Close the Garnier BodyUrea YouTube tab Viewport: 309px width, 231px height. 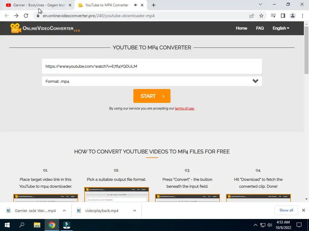[70, 5]
